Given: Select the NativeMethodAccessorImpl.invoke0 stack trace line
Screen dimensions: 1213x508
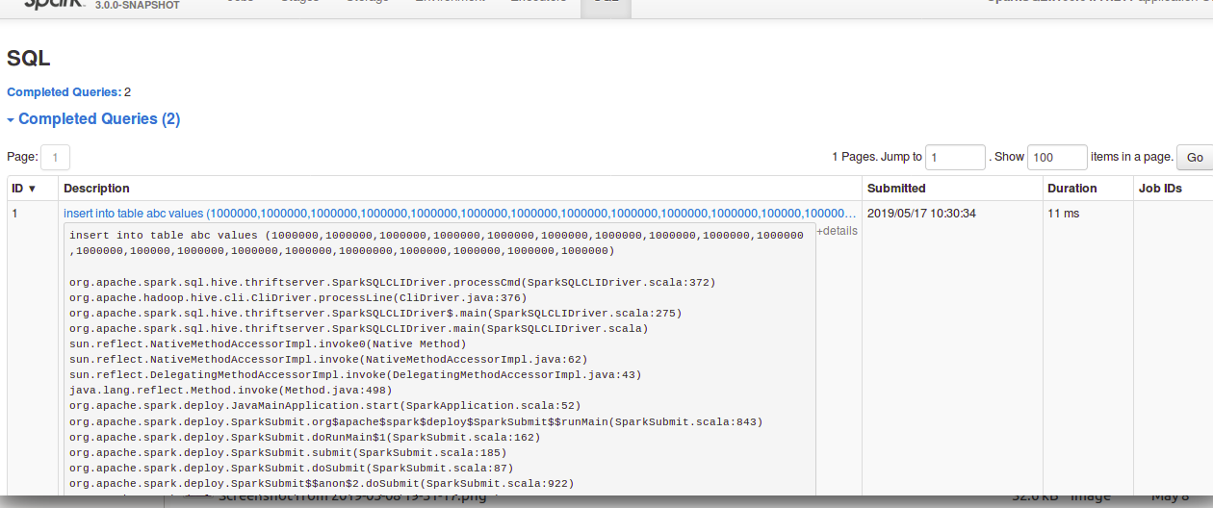Looking at the screenshot, I should click(x=268, y=344).
